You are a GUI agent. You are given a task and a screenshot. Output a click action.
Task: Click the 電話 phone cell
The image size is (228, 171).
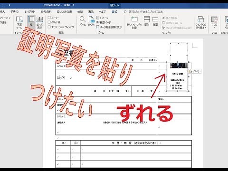click(x=174, y=99)
